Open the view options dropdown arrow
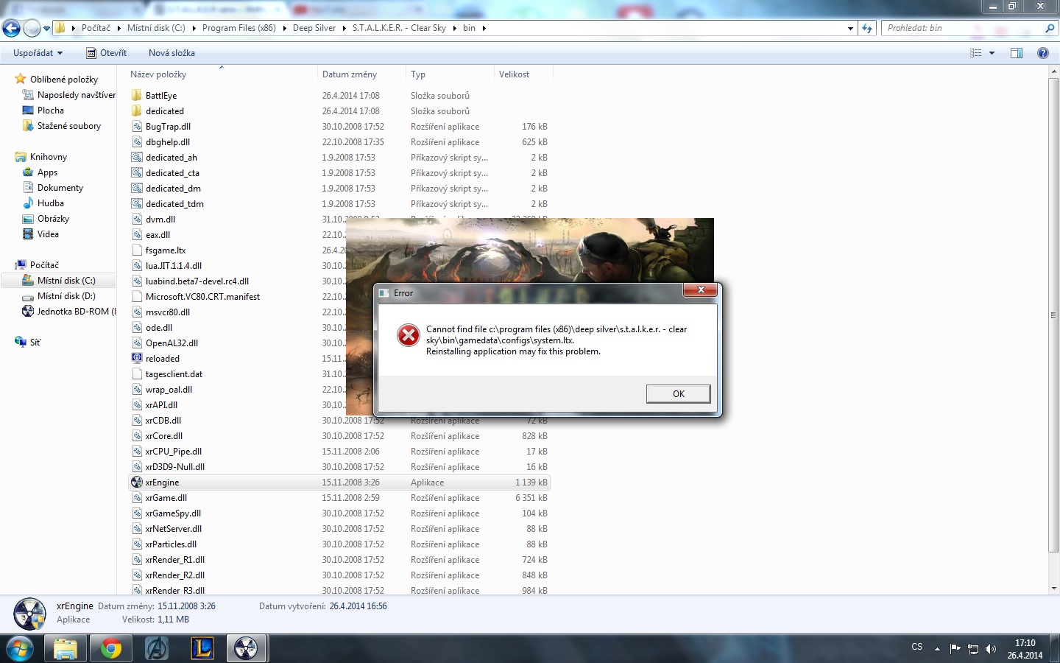Screen dimensions: 1060x663 pos(992,53)
